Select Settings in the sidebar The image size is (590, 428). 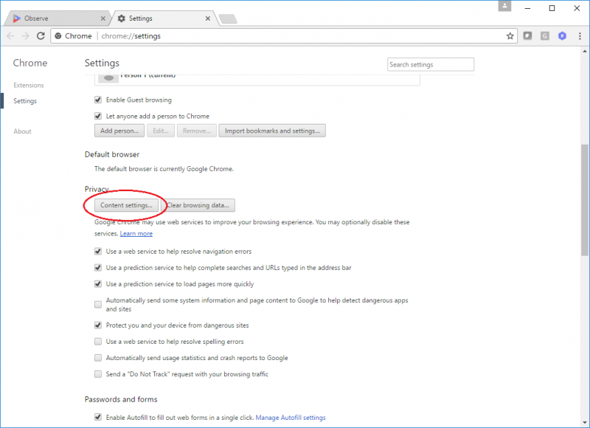tap(25, 101)
